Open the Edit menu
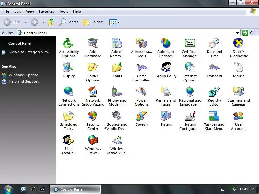The height and width of the screenshot is (194, 259). (17, 11)
